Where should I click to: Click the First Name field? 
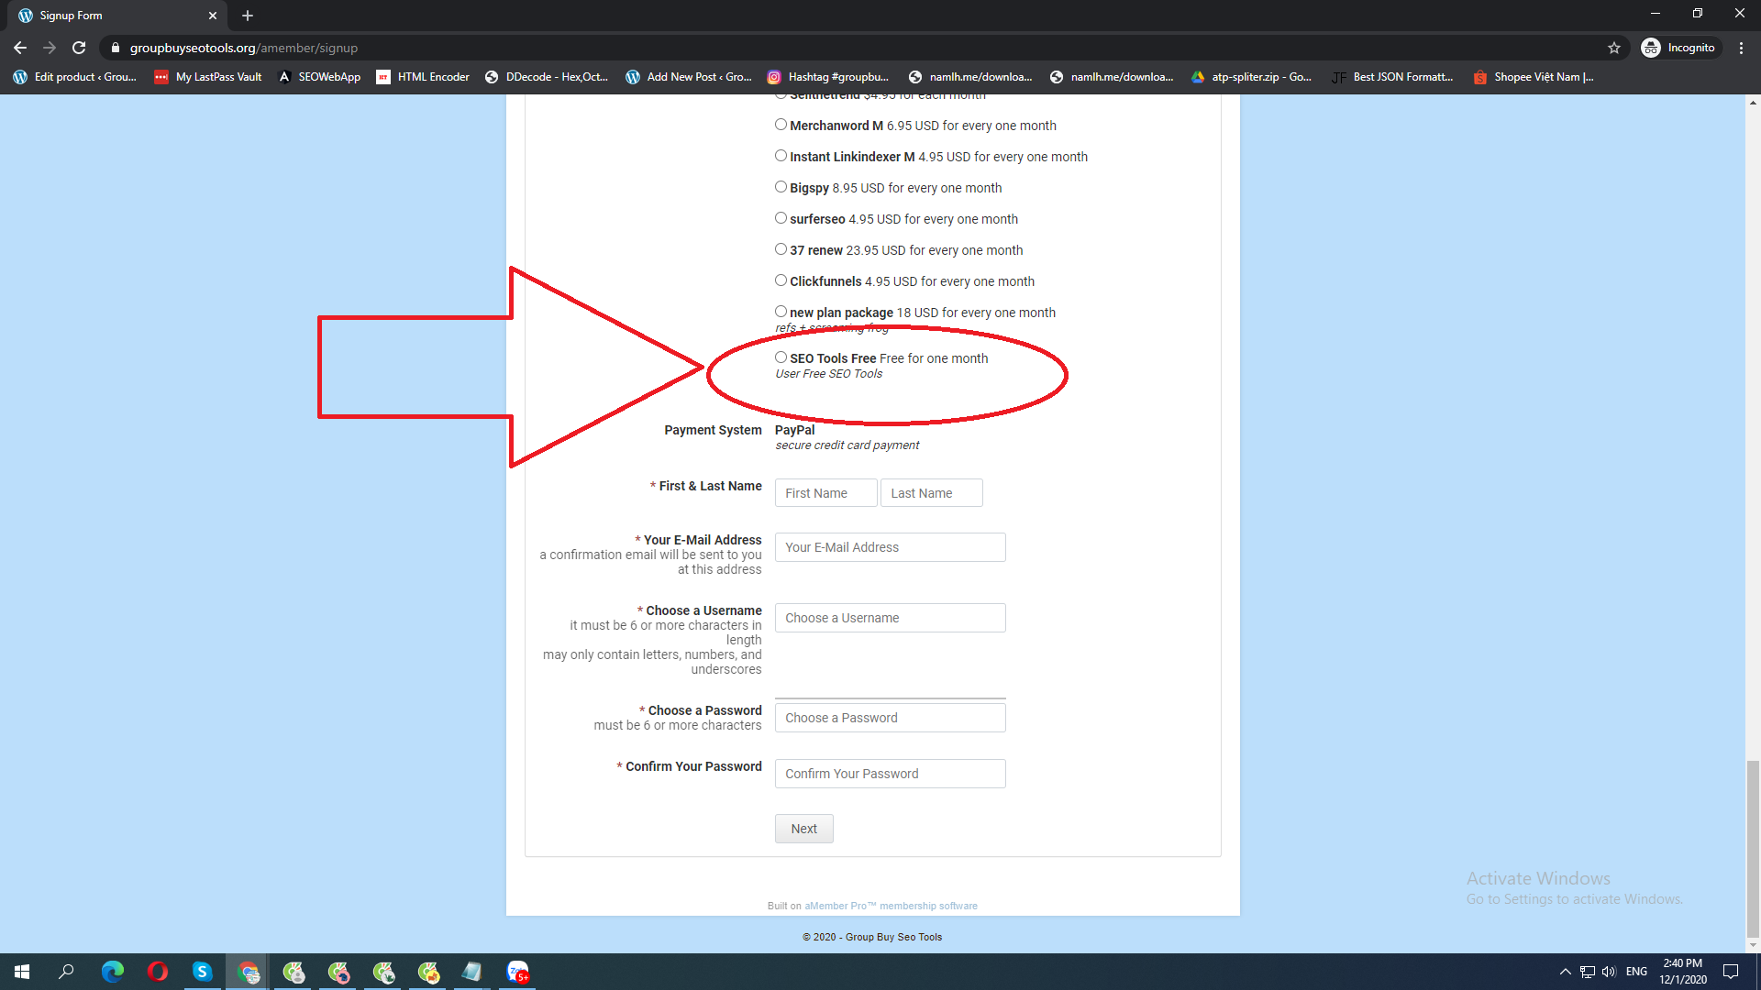[825, 493]
